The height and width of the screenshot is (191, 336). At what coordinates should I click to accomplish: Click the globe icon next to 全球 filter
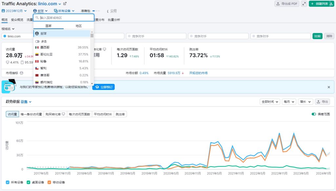pyautogui.click(x=35, y=11)
